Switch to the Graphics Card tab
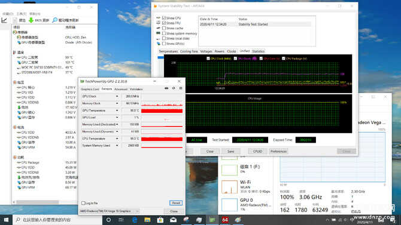 pos(90,90)
